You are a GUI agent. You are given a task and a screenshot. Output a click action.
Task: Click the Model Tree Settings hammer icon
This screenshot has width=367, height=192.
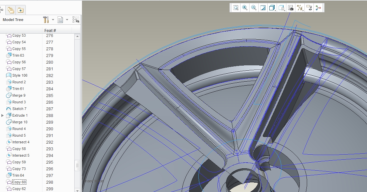(46, 20)
